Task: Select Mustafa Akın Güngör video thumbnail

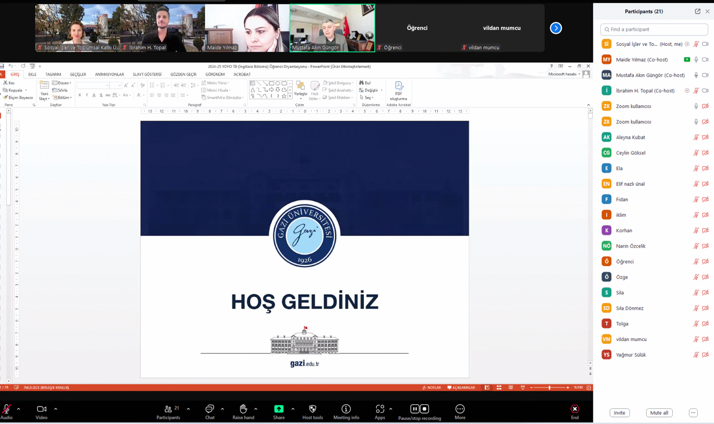Action: [332, 28]
